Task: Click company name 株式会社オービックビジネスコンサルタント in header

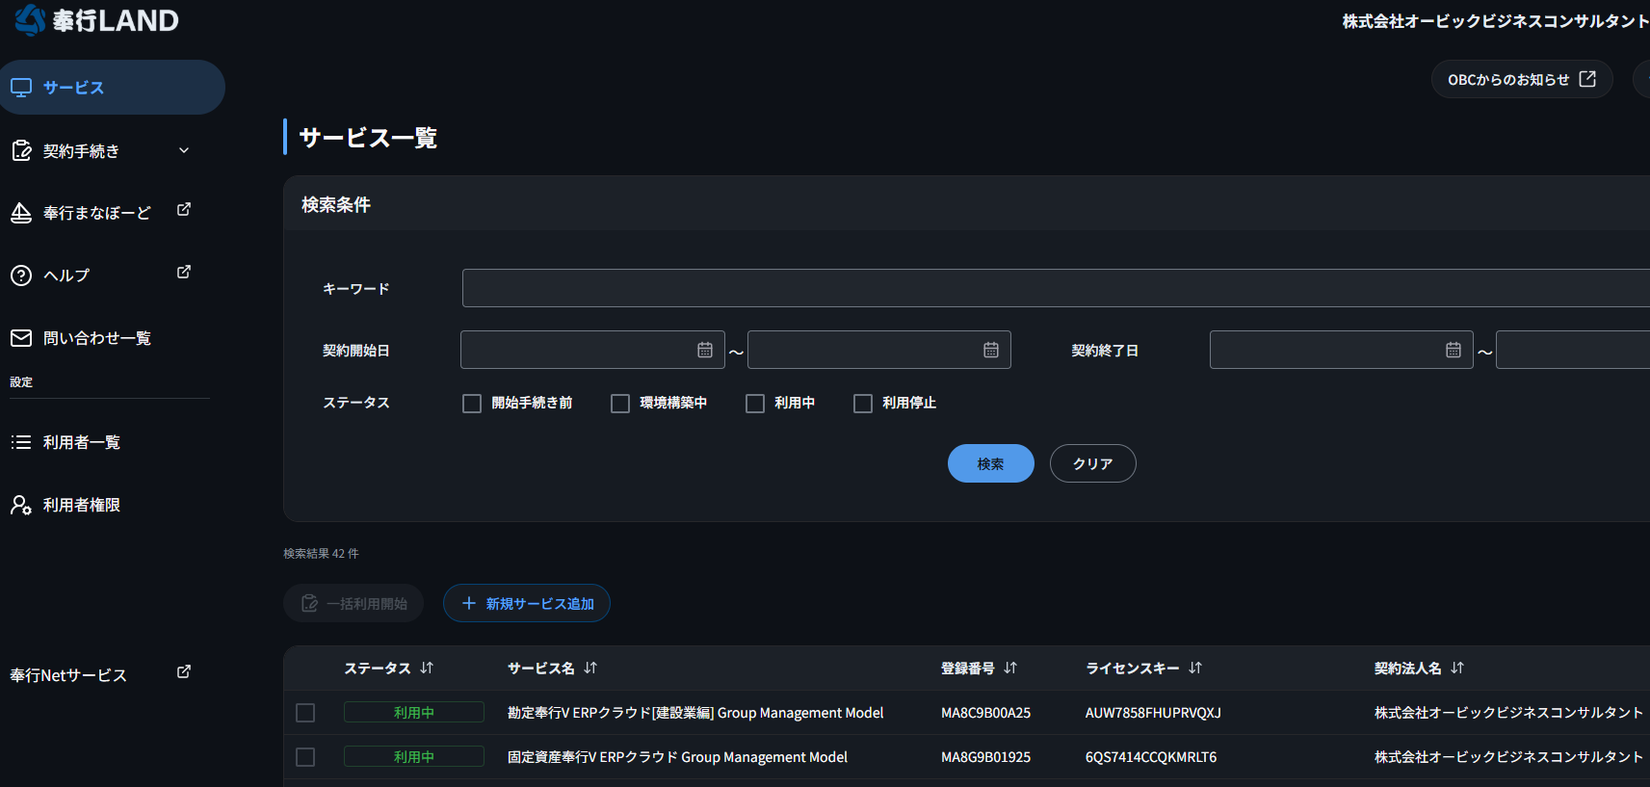Action: point(1496,21)
